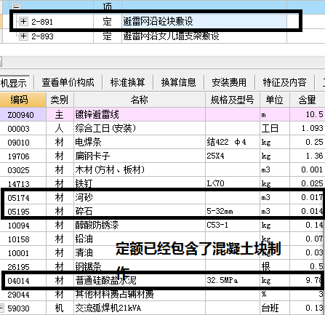
Task: Click the 25X4 specification cell
Action: pyautogui.click(x=233, y=156)
